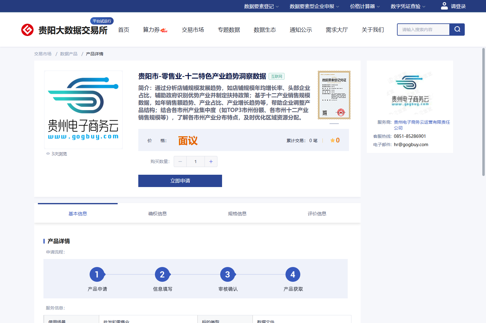Expand the 价格计算器 dropdown
Screen dimensions: 486x323
pos(365,6)
